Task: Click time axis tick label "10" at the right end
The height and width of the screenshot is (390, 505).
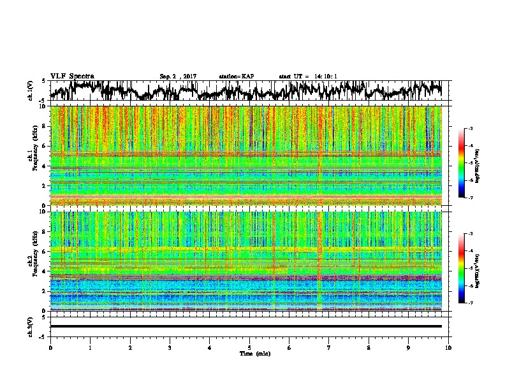Action: pos(448,348)
